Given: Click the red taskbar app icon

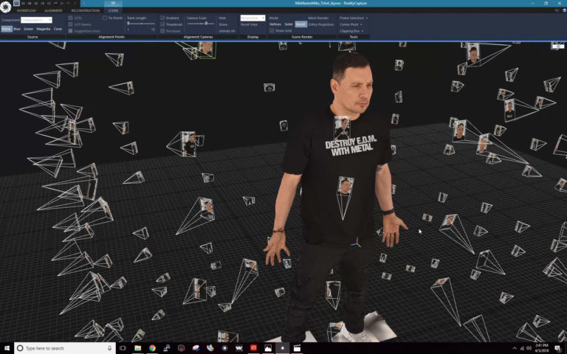Looking at the screenshot, I should coord(253,348).
